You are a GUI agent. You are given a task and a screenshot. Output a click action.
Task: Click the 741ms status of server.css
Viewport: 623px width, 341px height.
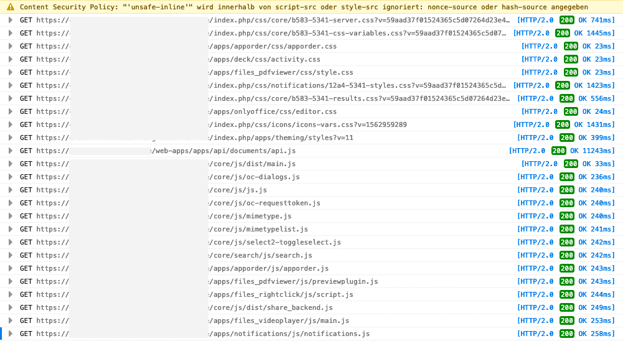tap(566, 20)
